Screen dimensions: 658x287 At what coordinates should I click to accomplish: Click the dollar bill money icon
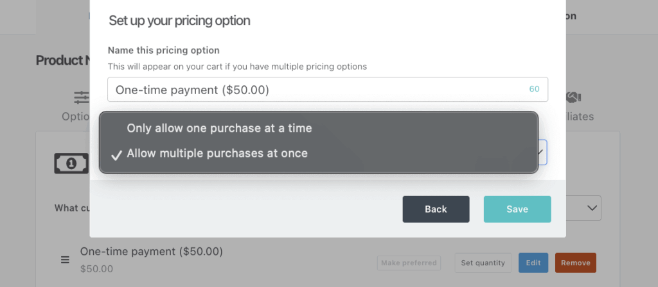click(71, 163)
